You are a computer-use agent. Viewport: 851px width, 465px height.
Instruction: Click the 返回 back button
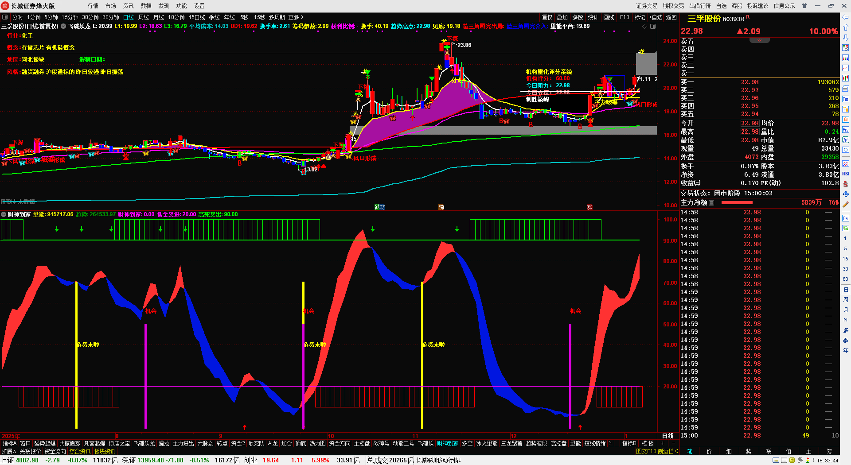pyautogui.click(x=671, y=17)
